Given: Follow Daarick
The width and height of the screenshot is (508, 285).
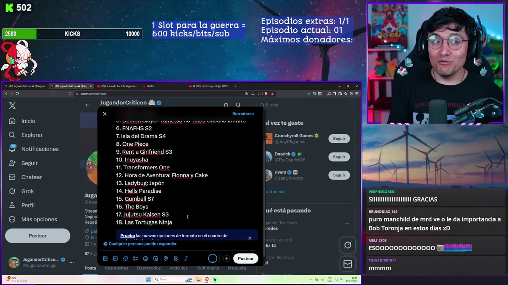Looking at the screenshot, I should pos(339,157).
